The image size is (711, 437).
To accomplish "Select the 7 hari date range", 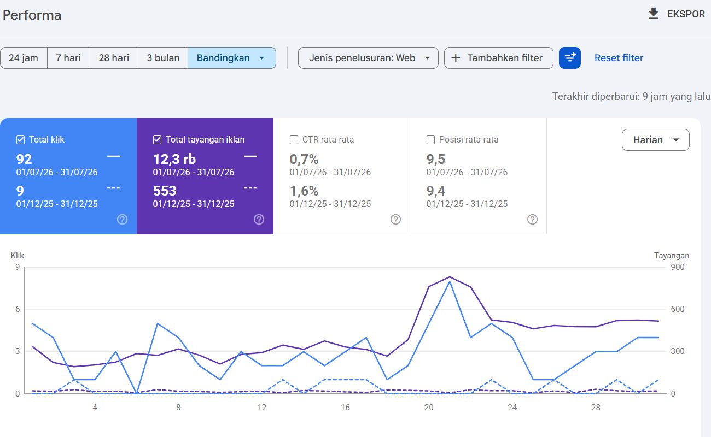I will (x=68, y=58).
